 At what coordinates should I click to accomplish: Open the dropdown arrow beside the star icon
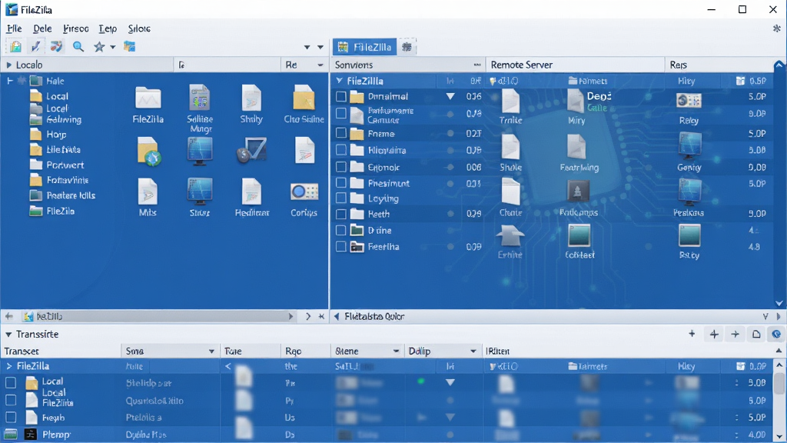[112, 47]
